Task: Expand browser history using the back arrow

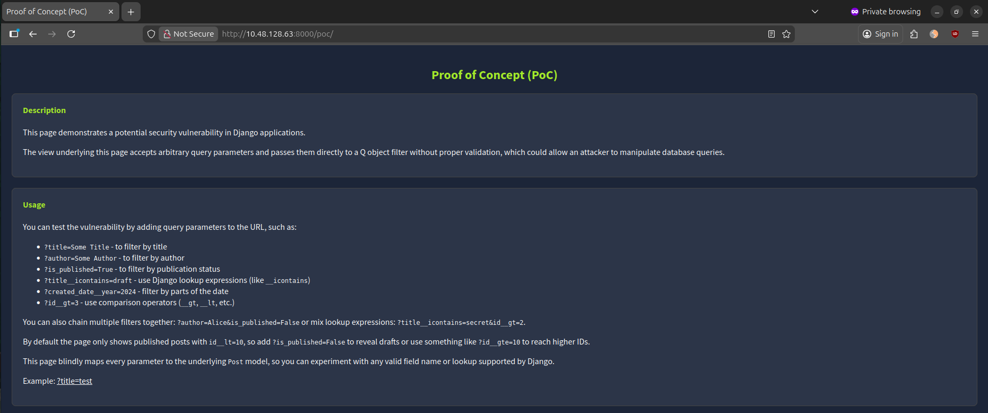Action: coord(32,33)
